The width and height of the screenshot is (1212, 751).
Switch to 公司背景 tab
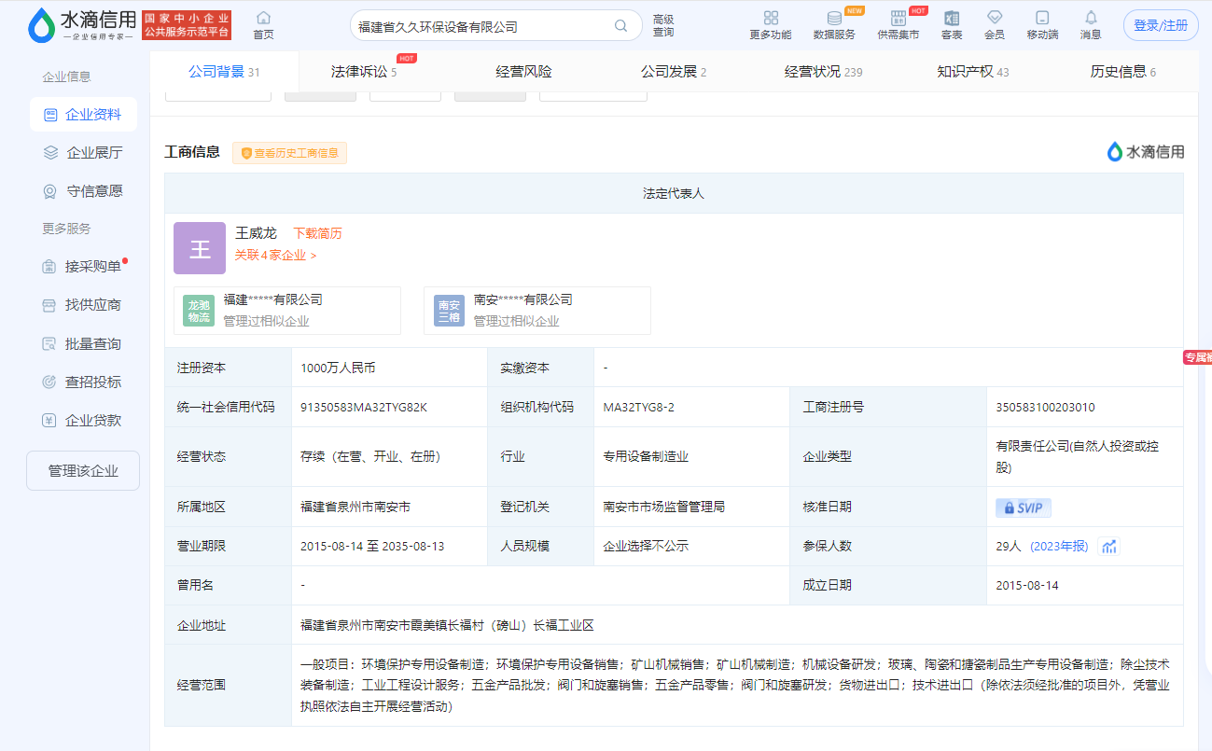pyautogui.click(x=224, y=72)
